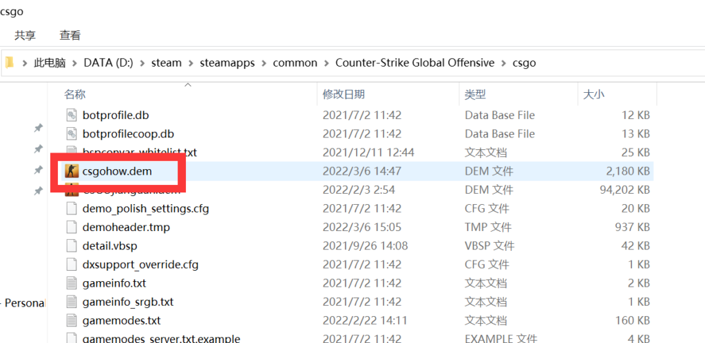Viewport: 705px width, 343px height.
Task: Navigate to Counter-Strike Global Offensive in path
Action: [415, 63]
